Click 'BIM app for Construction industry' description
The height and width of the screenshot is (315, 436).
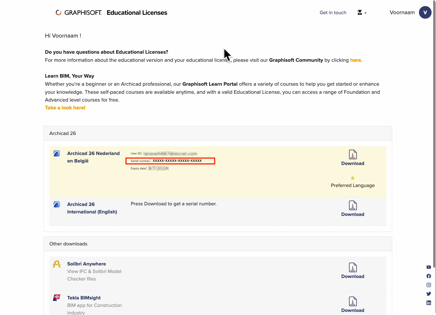(x=95, y=309)
